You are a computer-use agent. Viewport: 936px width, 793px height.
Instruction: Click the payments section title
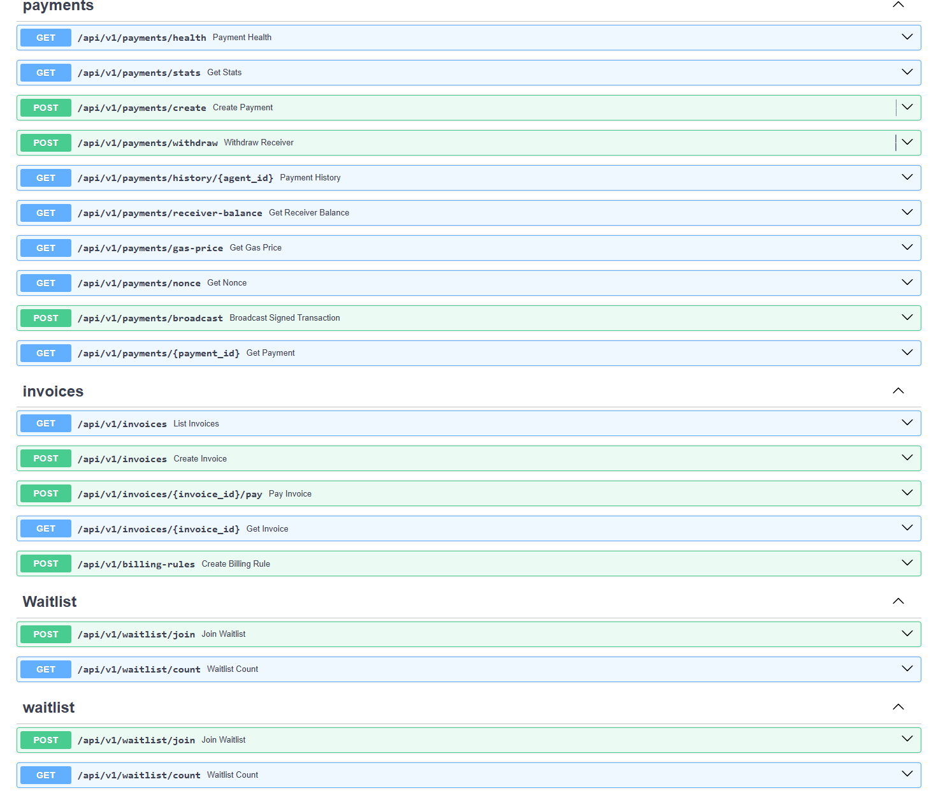click(x=57, y=6)
